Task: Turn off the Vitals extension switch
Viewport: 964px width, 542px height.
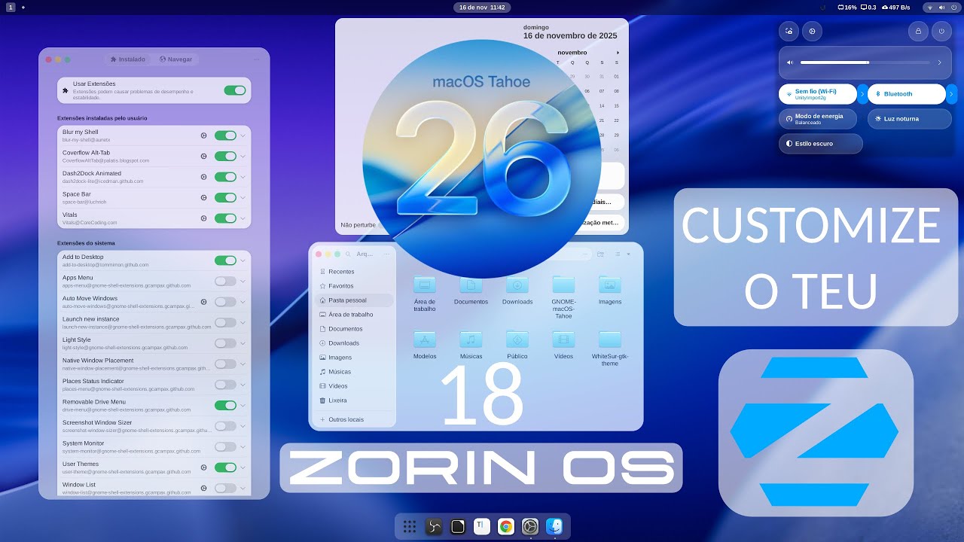Action: click(x=225, y=218)
